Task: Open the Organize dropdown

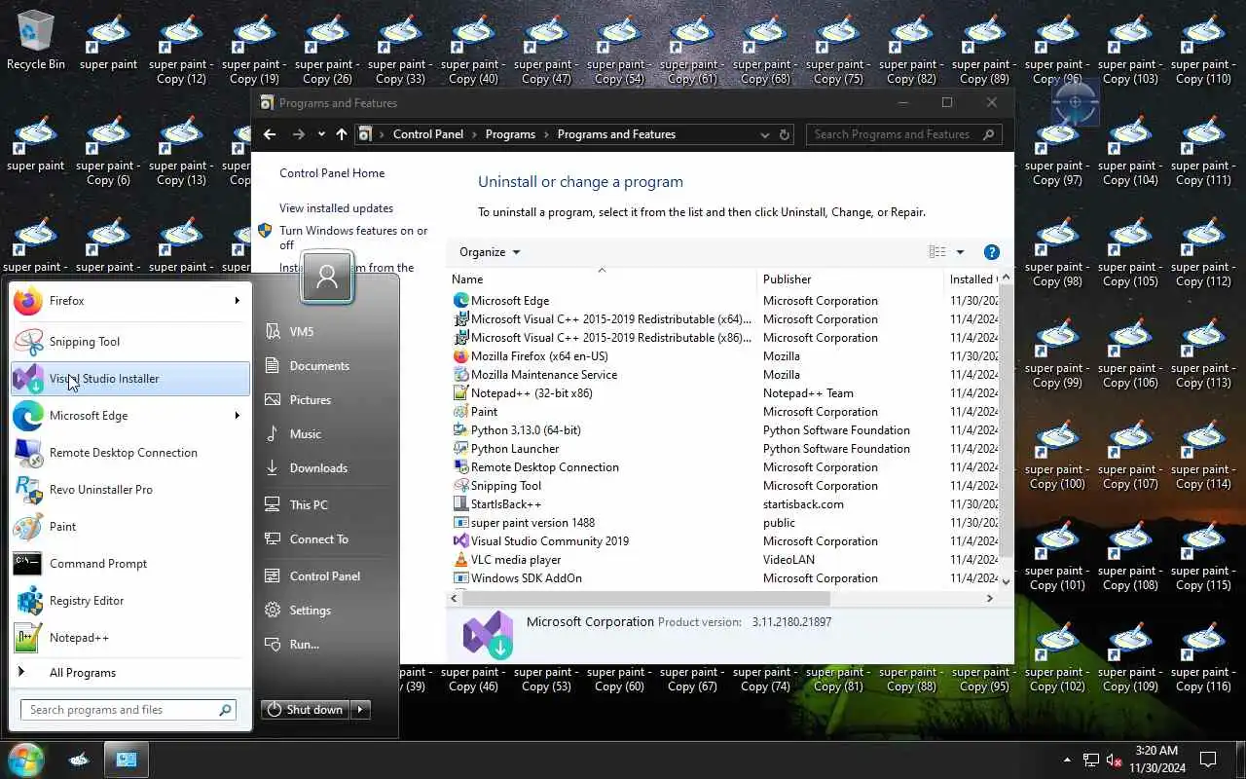Action: click(x=490, y=252)
